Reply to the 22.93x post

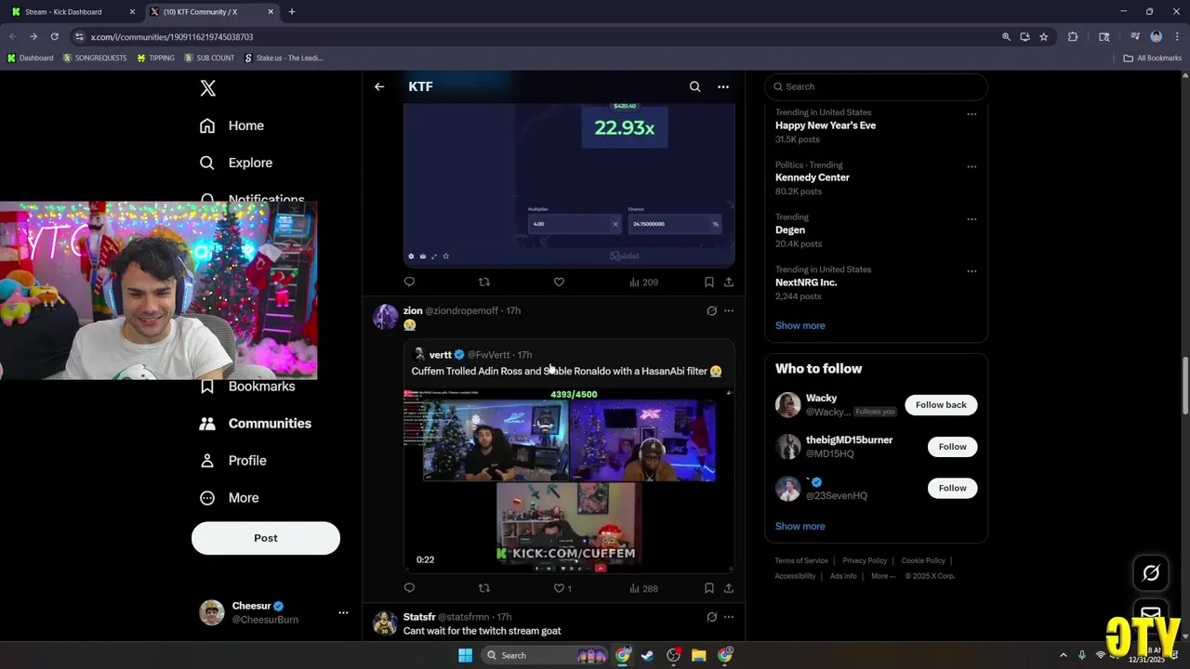point(409,282)
